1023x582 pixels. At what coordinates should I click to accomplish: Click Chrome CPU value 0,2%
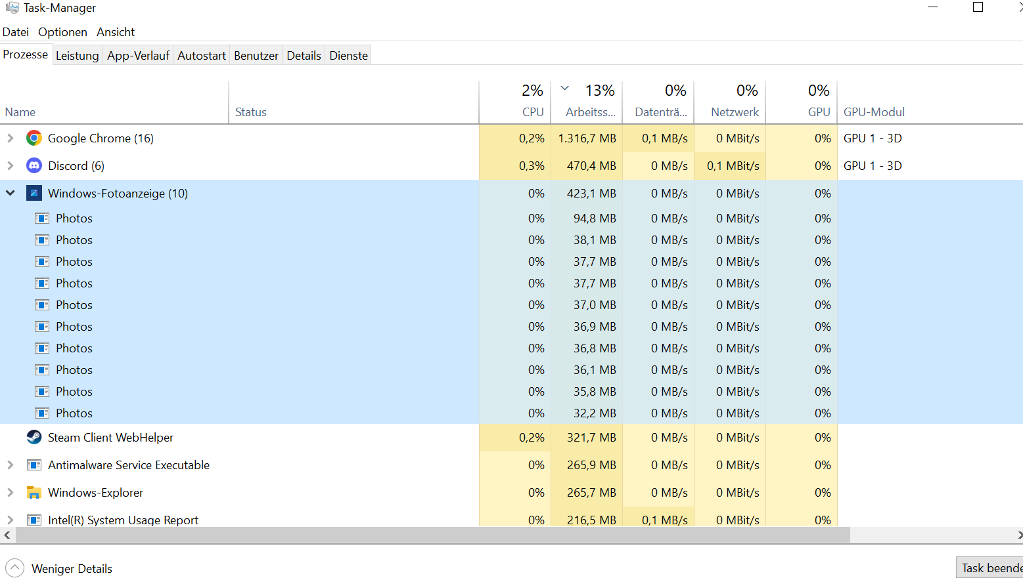point(532,138)
